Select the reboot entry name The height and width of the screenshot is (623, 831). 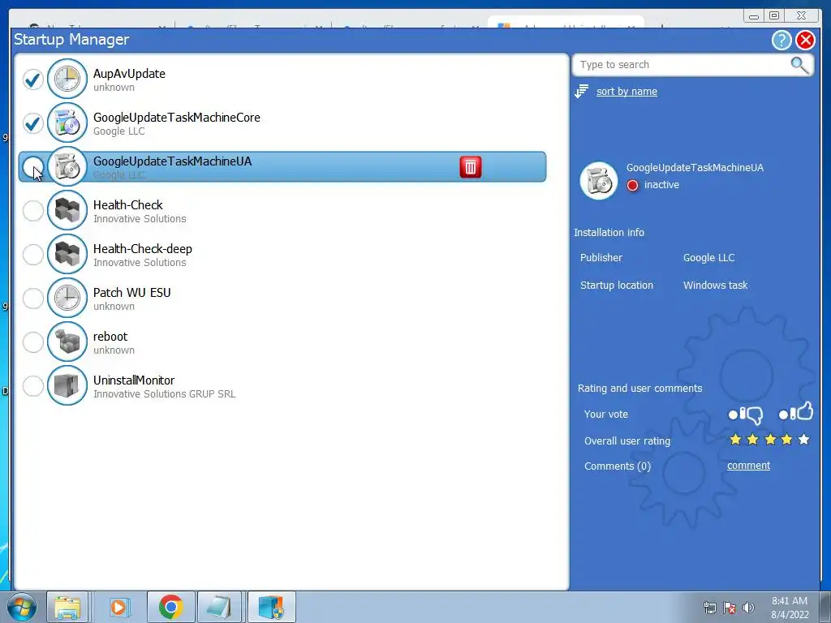pyautogui.click(x=110, y=337)
